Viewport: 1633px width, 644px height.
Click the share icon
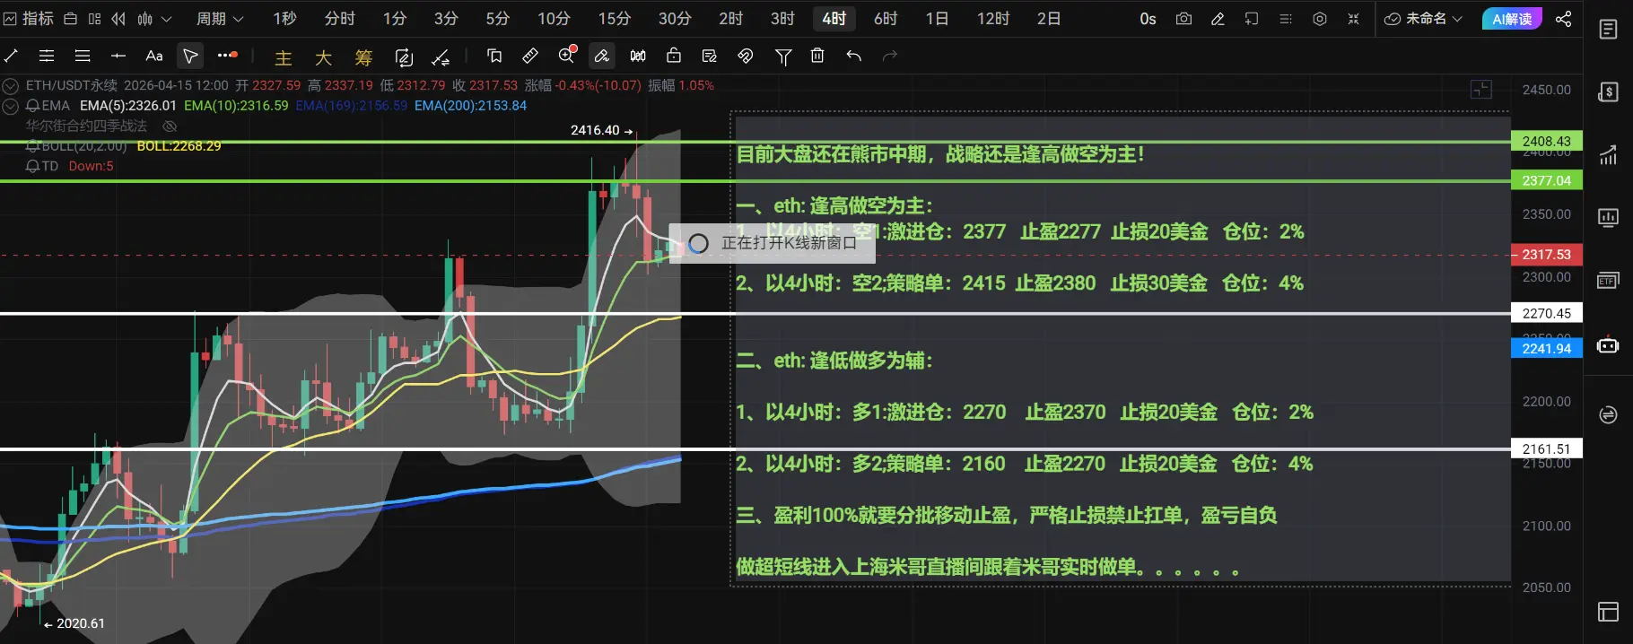[1563, 19]
